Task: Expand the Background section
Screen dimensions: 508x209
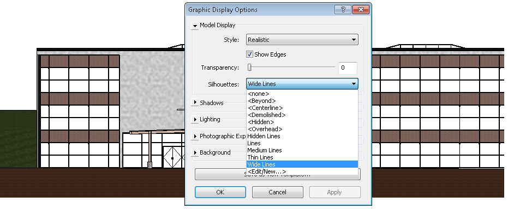Action: click(195, 153)
